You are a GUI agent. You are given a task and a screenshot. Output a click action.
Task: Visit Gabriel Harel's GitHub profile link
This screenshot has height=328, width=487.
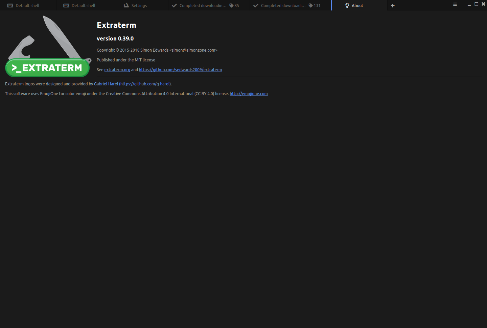132,84
